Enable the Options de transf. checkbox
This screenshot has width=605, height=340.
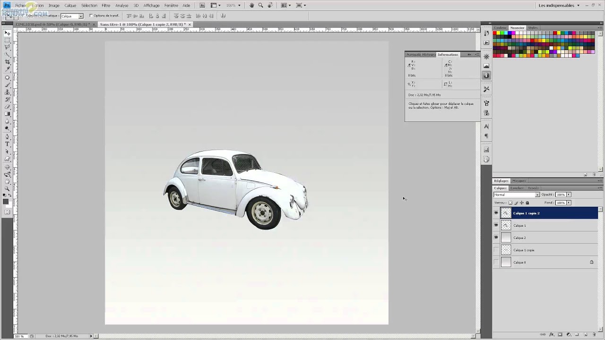coord(91,16)
